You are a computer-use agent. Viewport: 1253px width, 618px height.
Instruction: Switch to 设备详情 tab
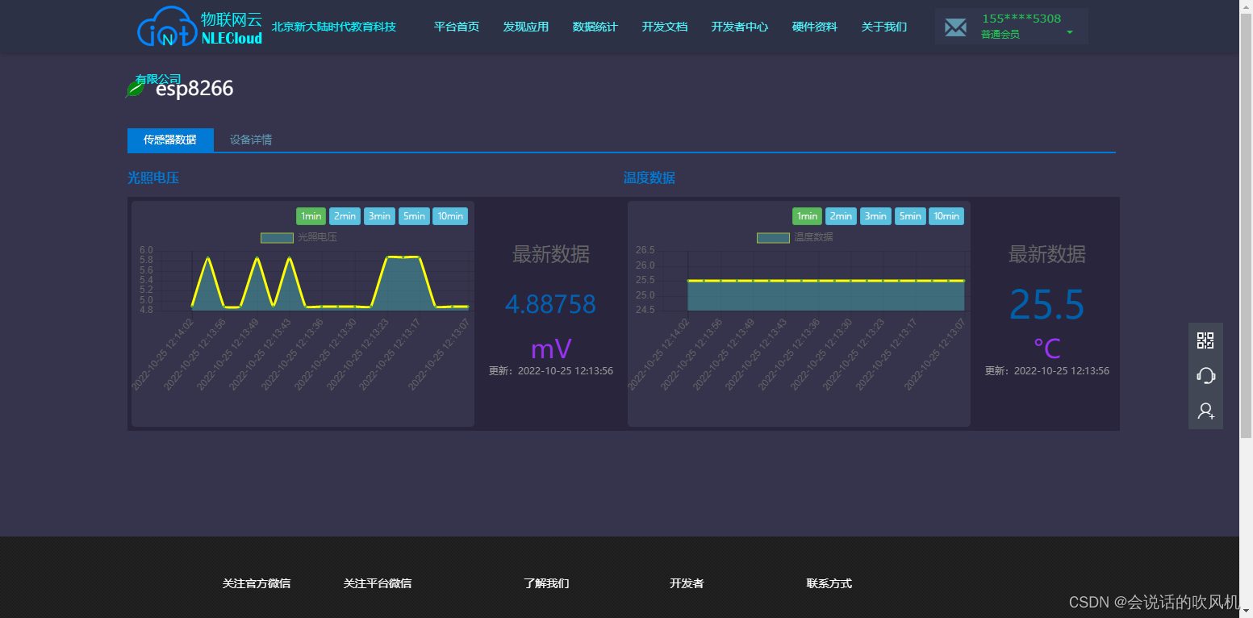tap(251, 140)
